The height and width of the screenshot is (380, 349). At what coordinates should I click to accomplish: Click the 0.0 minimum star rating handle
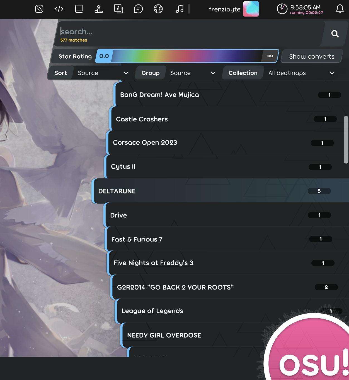click(x=104, y=56)
